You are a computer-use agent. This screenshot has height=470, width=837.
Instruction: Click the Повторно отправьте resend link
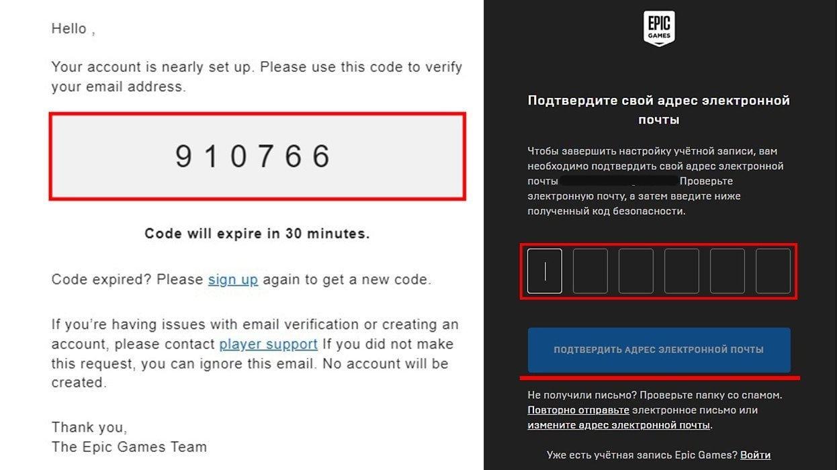pos(578,410)
